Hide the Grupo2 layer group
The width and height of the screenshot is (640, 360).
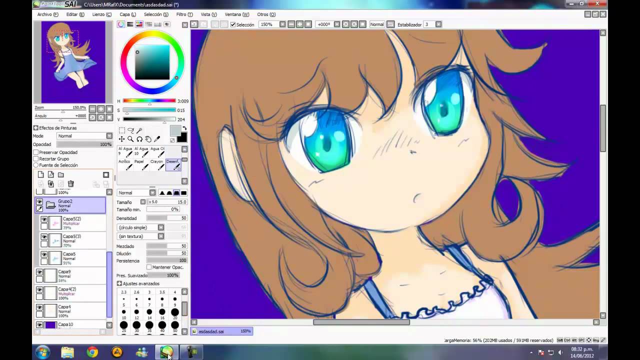39,201
